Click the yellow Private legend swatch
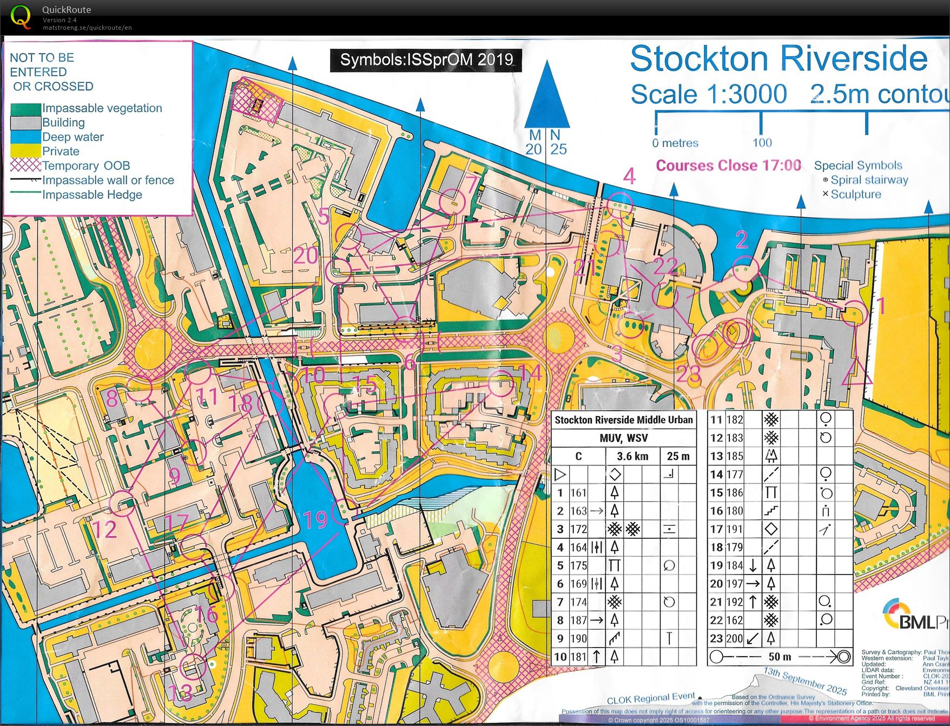The image size is (950, 726). [x=25, y=151]
